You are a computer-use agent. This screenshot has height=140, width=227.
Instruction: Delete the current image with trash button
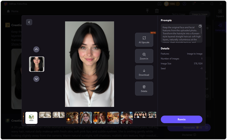click(144, 89)
